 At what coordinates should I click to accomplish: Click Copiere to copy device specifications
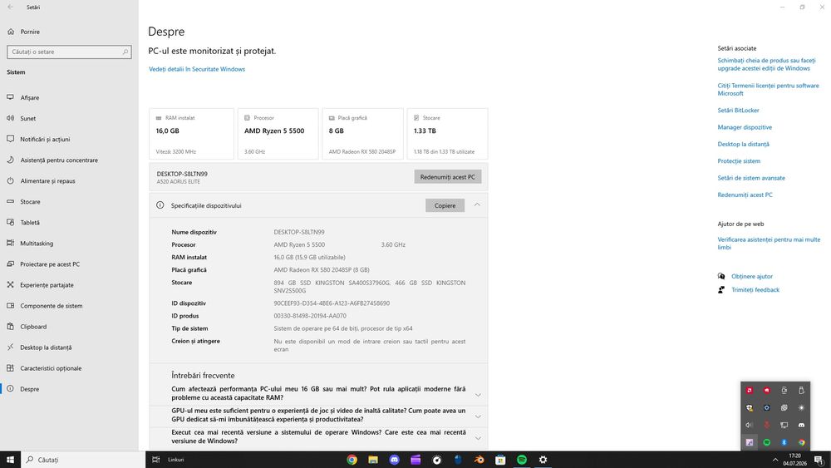click(x=445, y=205)
